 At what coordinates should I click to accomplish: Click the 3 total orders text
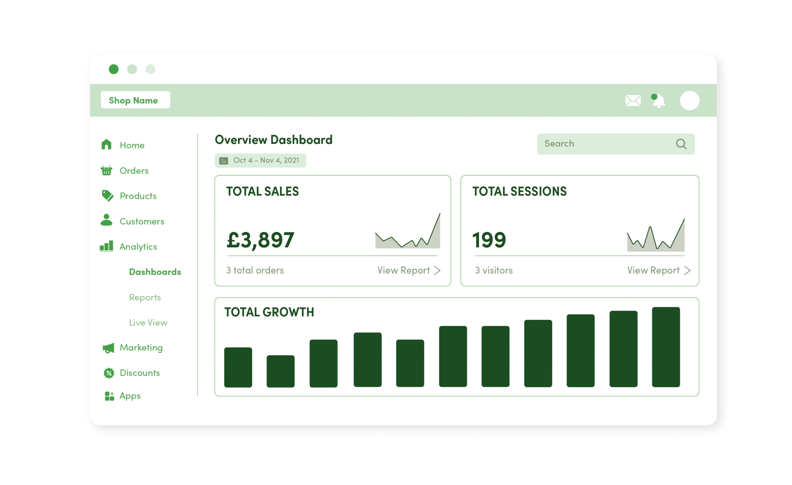pos(255,270)
